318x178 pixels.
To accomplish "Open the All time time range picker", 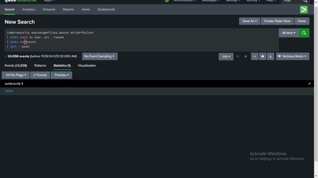I will pos(288,33).
